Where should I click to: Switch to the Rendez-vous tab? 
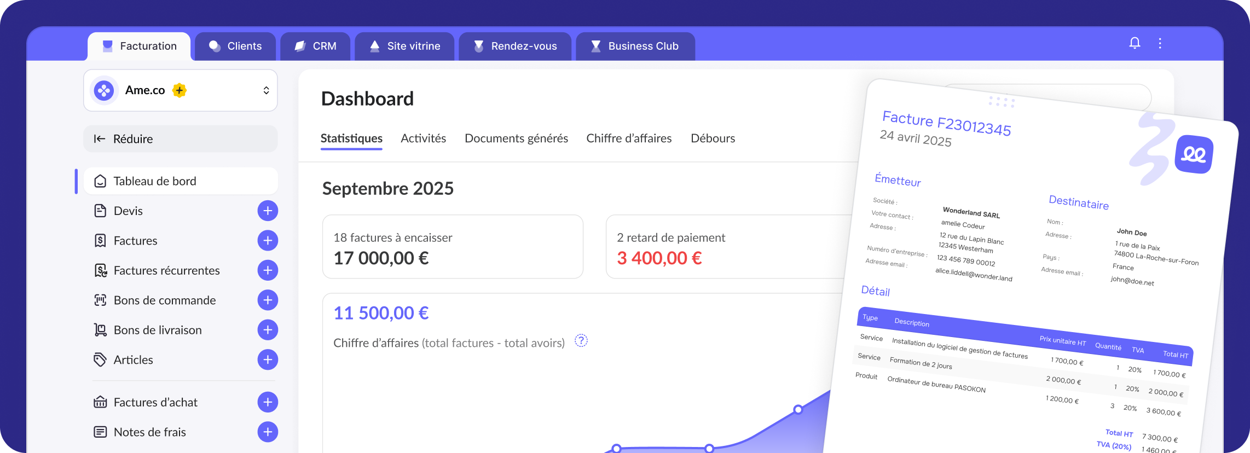[x=515, y=46]
